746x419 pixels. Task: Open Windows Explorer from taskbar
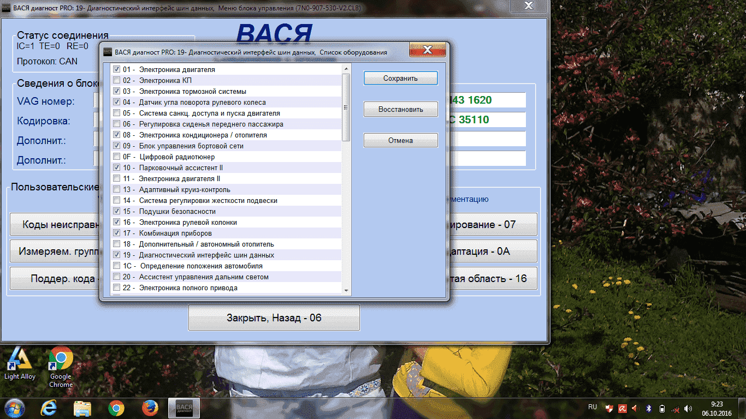point(82,408)
